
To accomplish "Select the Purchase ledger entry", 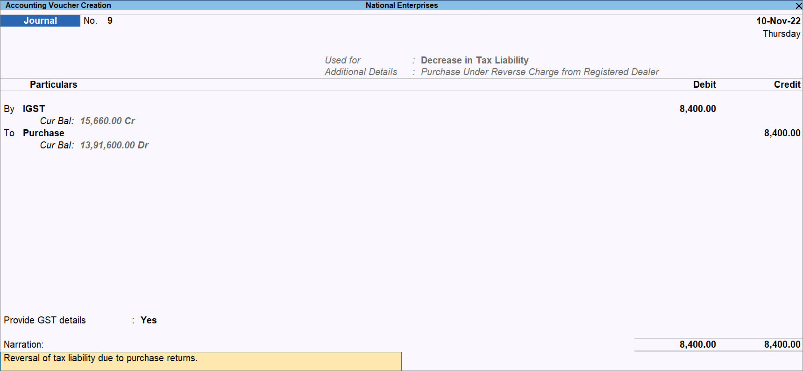I will click(x=43, y=133).
